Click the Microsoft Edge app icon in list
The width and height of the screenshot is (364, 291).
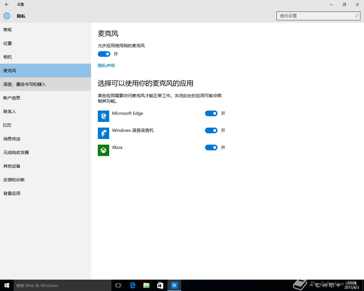[x=104, y=116]
